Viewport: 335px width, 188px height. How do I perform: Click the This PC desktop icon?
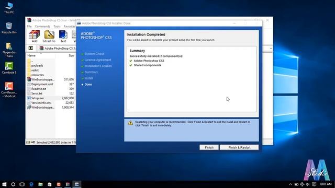9,8
